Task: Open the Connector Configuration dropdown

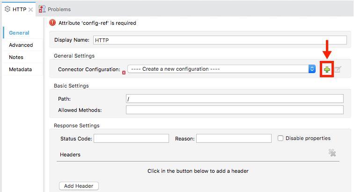Action: coord(312,69)
